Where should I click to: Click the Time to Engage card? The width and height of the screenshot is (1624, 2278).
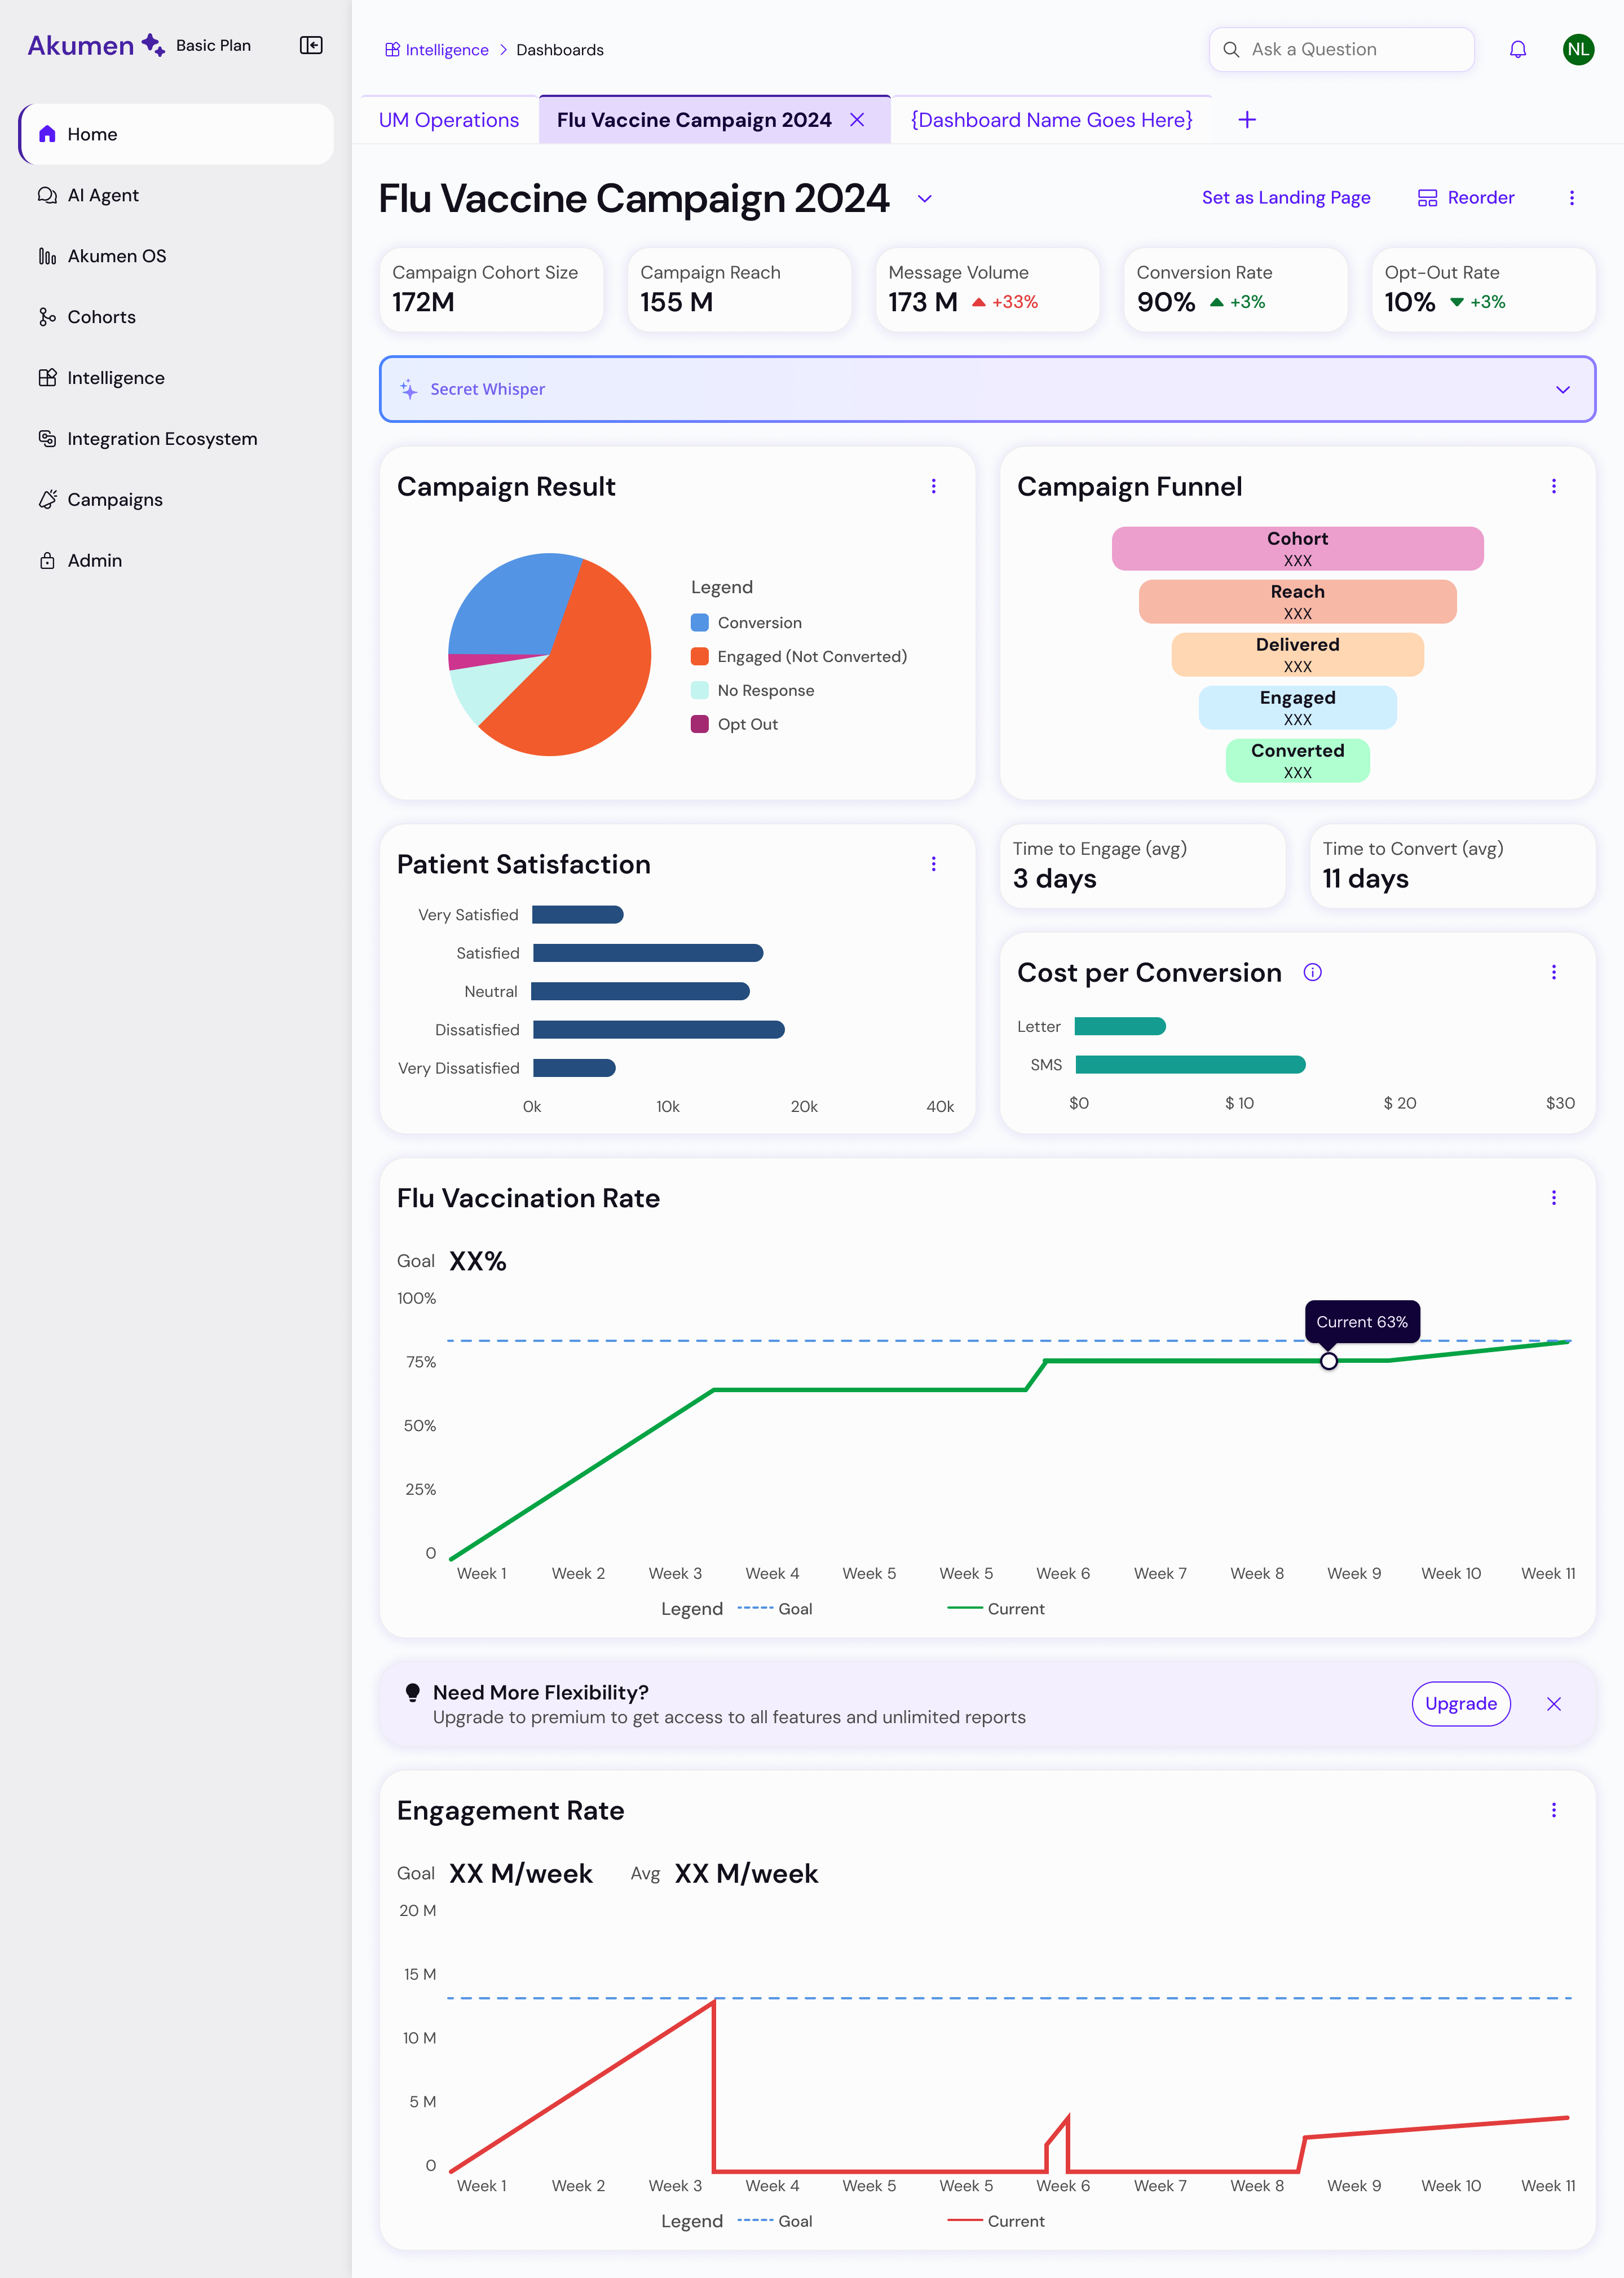click(1142, 866)
